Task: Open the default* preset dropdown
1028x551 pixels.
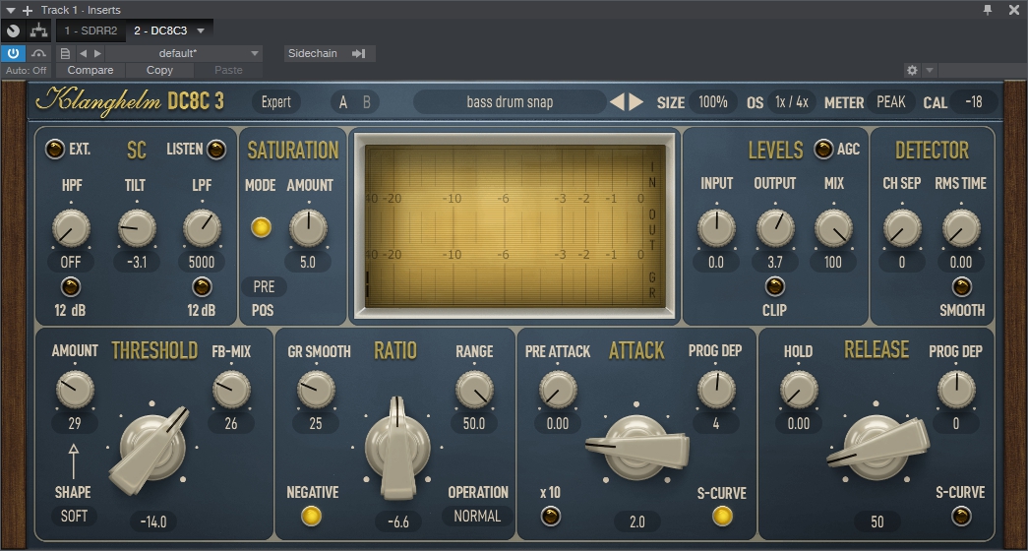Action: point(184,53)
